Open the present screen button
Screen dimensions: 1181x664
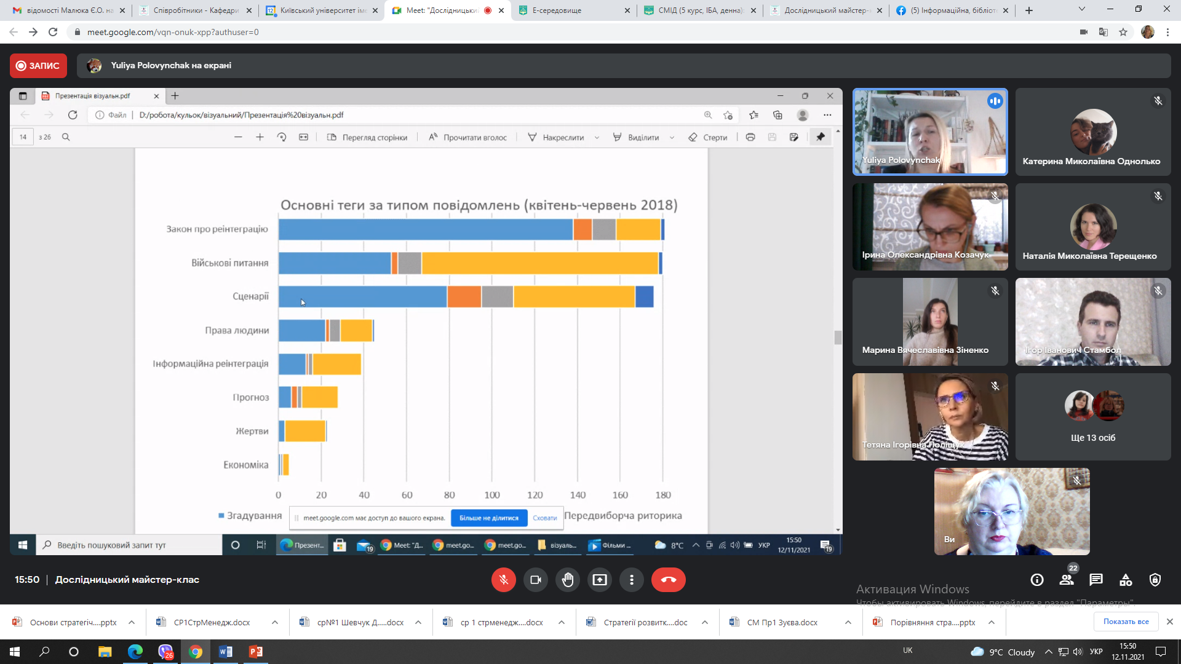point(599,580)
